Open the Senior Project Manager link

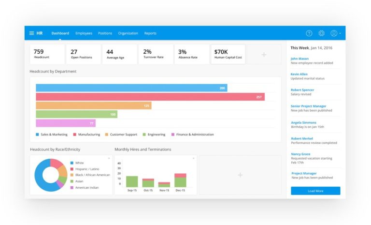click(x=308, y=106)
